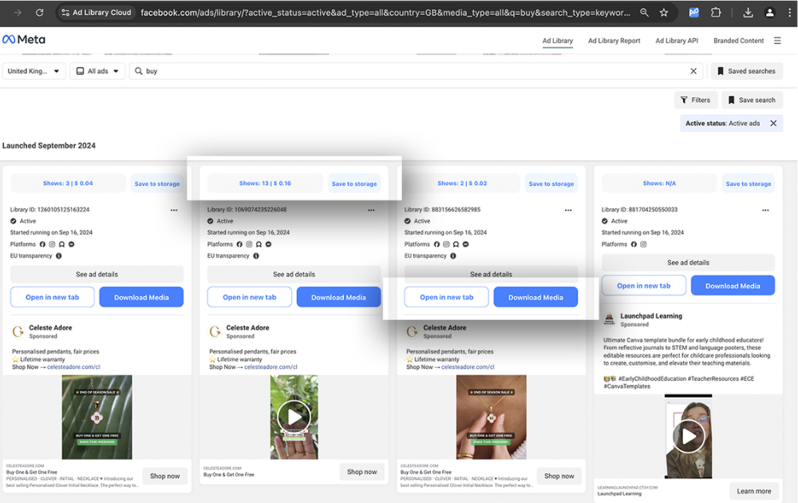Open the extensions puzzle icon

716,12
